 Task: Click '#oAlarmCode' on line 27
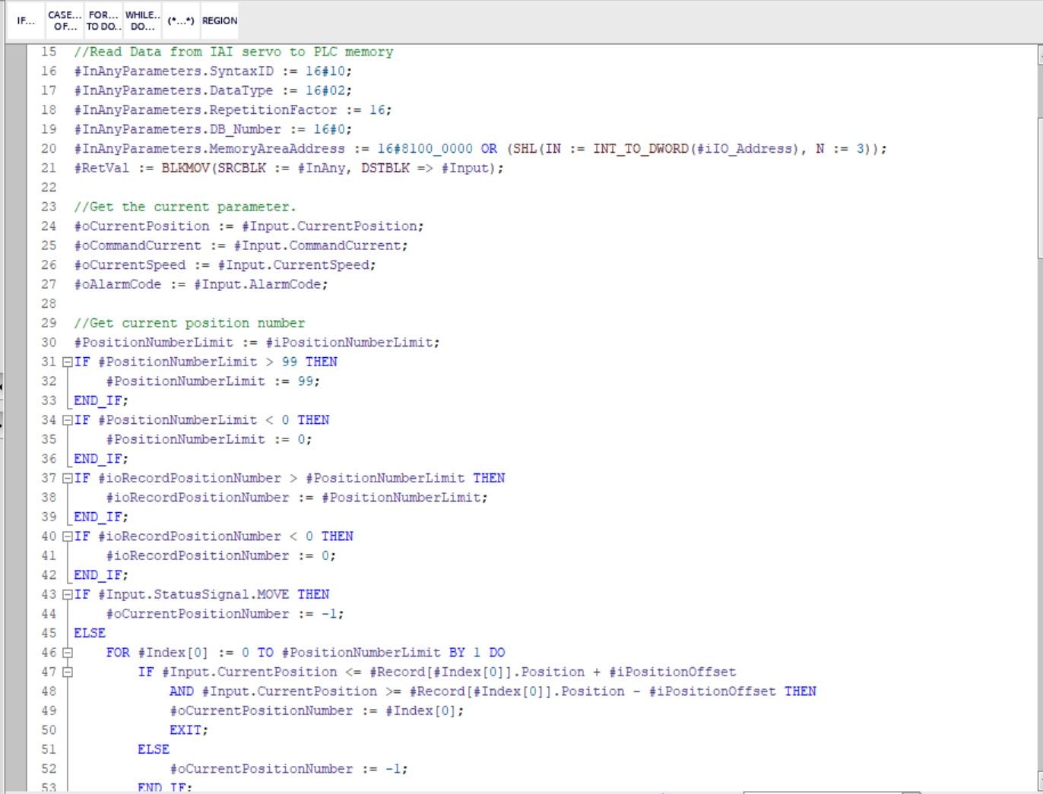click(x=117, y=284)
